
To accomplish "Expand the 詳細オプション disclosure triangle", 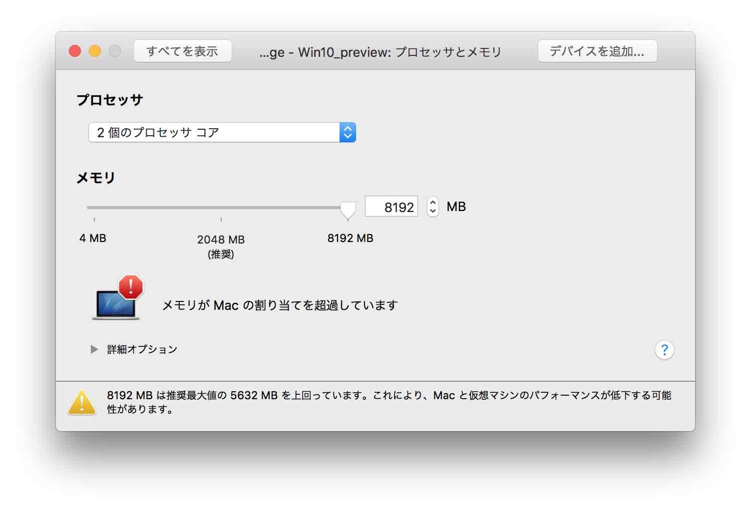I will pyautogui.click(x=94, y=349).
